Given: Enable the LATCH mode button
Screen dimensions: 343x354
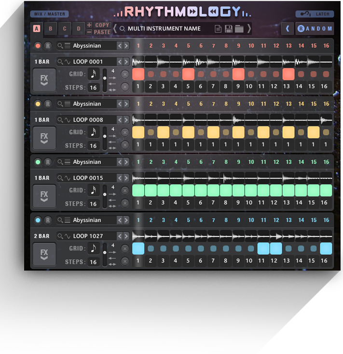Looking at the screenshot, I should [315, 14].
